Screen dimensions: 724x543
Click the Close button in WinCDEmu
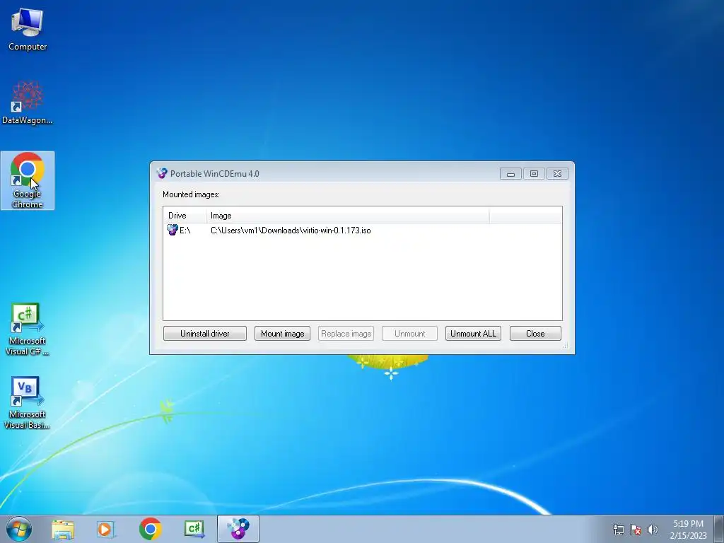[535, 334]
